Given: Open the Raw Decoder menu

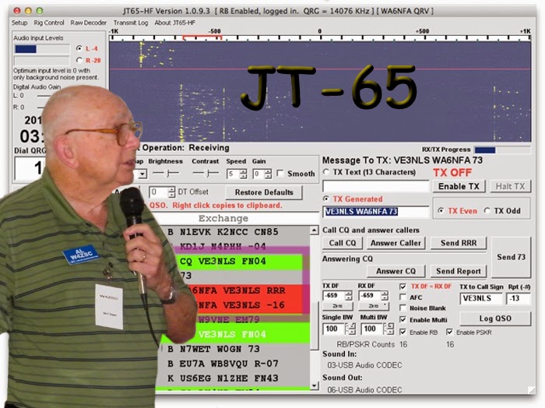Looking at the screenshot, I should tap(88, 23).
